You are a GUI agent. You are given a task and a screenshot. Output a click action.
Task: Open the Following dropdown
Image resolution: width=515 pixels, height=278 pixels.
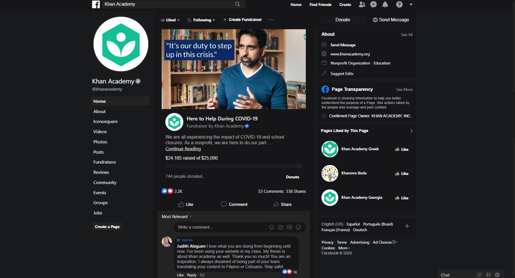[201, 20]
